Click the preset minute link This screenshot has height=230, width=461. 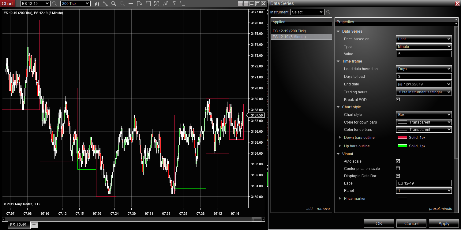[x=440, y=209]
